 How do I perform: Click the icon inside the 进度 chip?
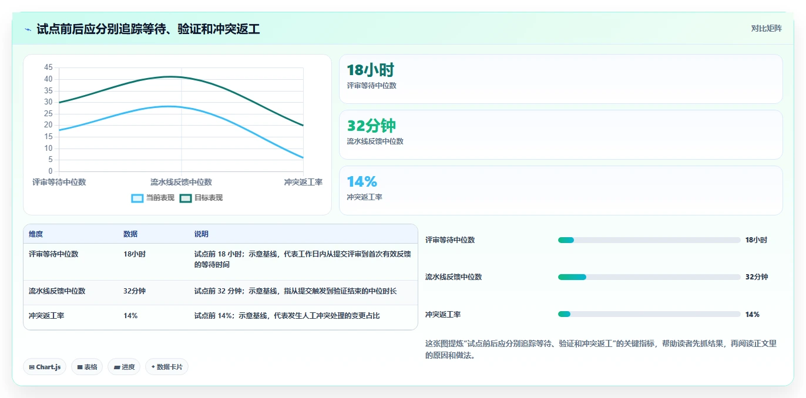[117, 367]
